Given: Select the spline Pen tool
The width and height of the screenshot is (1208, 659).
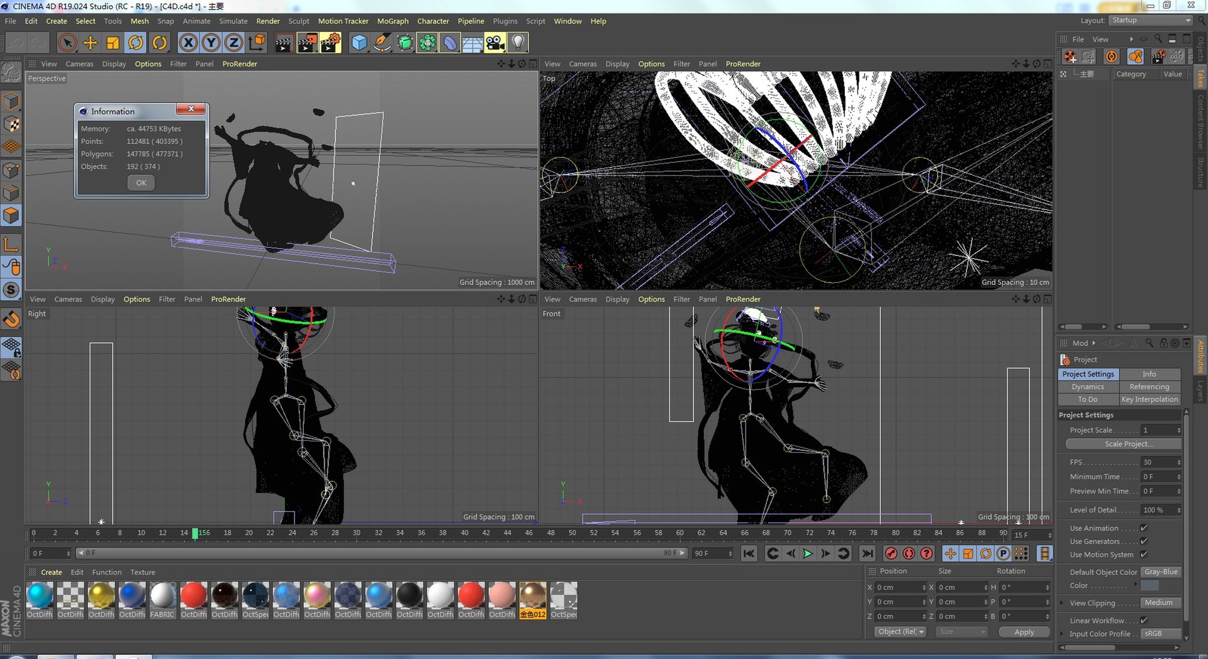Looking at the screenshot, I should tap(382, 43).
